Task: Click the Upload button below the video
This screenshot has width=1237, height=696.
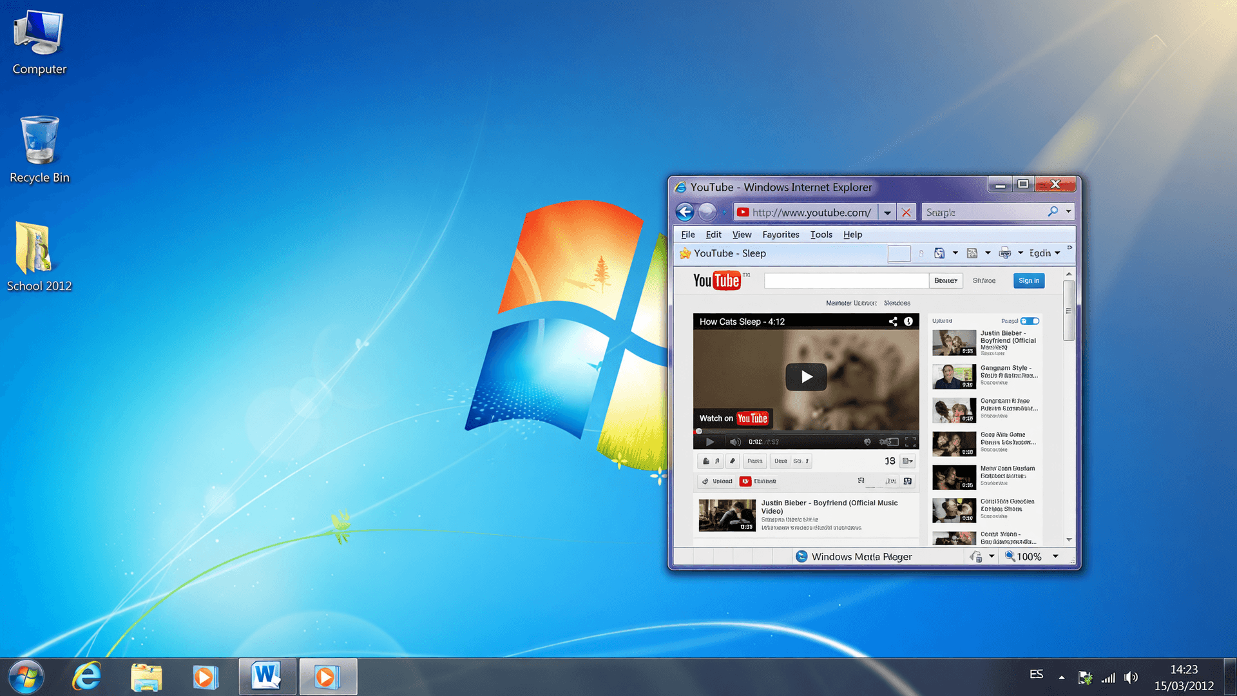Action: coord(717,481)
